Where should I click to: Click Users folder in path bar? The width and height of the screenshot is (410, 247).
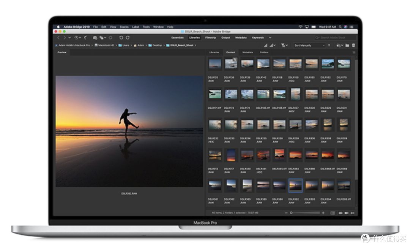[124, 45]
